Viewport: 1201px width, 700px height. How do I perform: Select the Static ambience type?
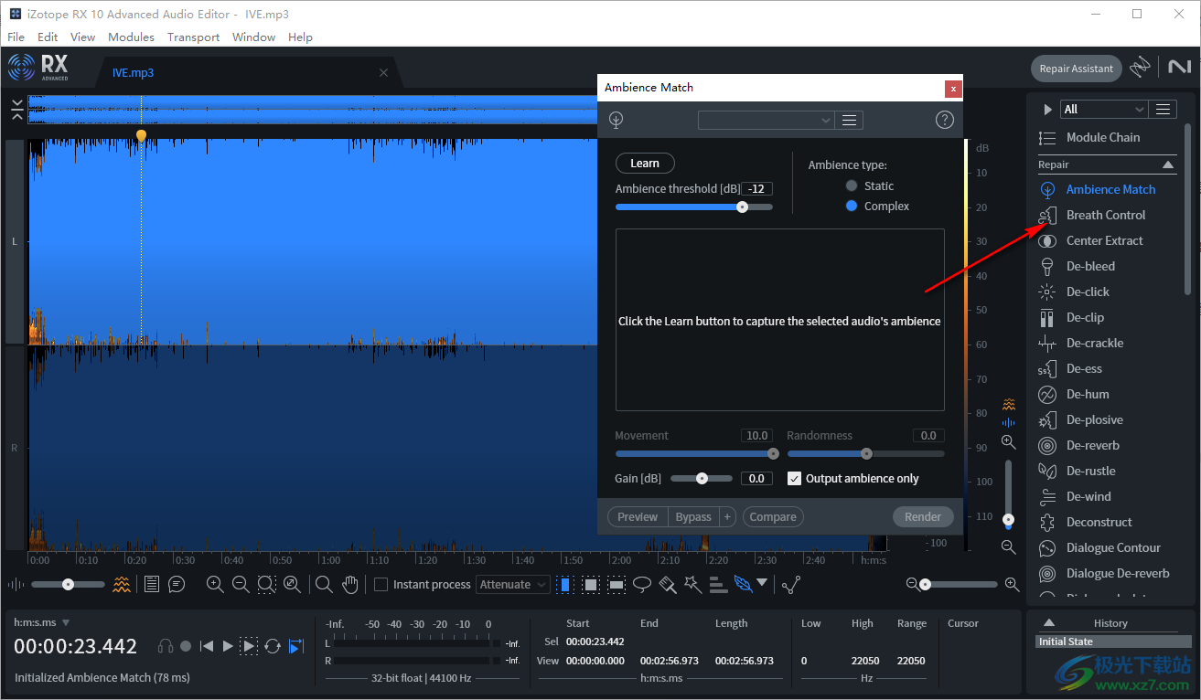coord(852,186)
